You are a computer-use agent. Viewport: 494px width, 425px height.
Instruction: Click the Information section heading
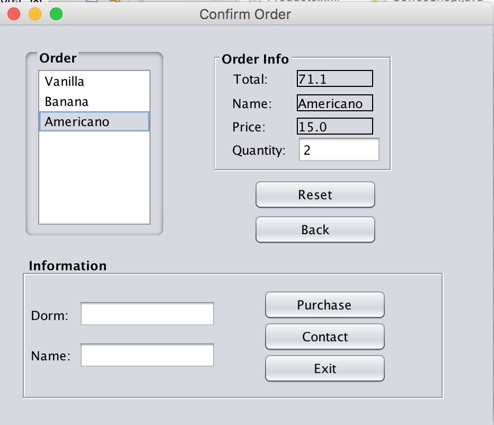click(x=68, y=266)
